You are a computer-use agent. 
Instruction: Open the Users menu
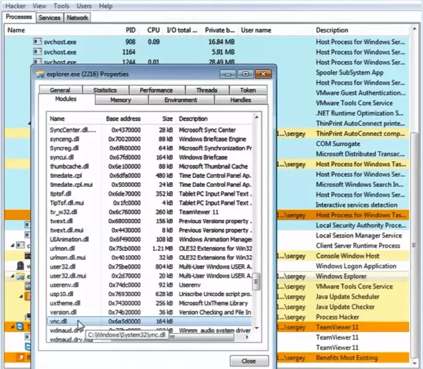click(x=84, y=6)
